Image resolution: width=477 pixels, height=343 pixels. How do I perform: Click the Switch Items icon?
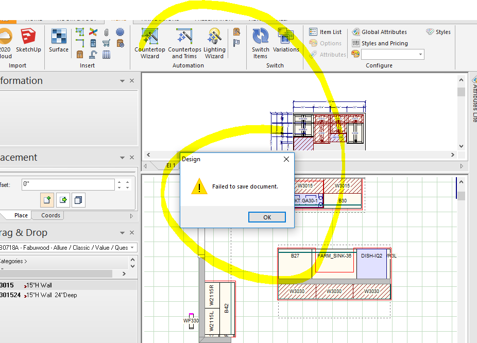coord(261,41)
